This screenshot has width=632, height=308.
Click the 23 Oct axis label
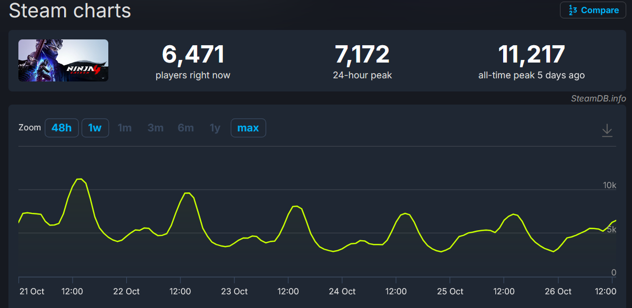coord(234,291)
